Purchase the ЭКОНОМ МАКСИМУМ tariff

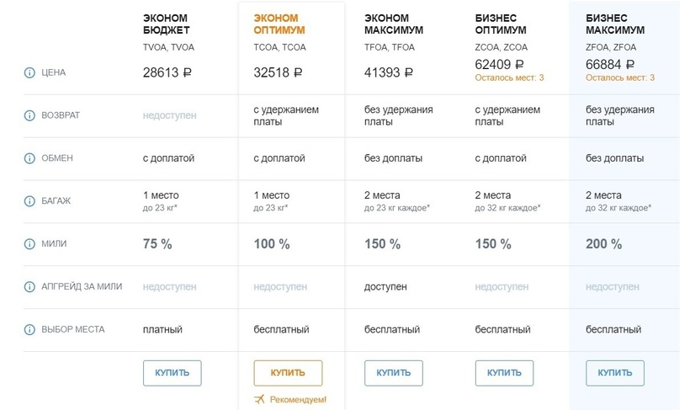[393, 373]
